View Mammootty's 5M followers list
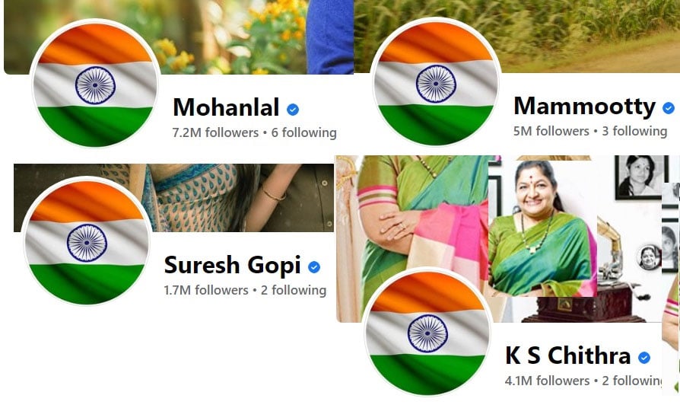Image resolution: width=680 pixels, height=408 pixels. click(551, 131)
